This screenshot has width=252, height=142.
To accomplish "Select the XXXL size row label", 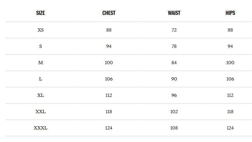I will pos(41,128).
